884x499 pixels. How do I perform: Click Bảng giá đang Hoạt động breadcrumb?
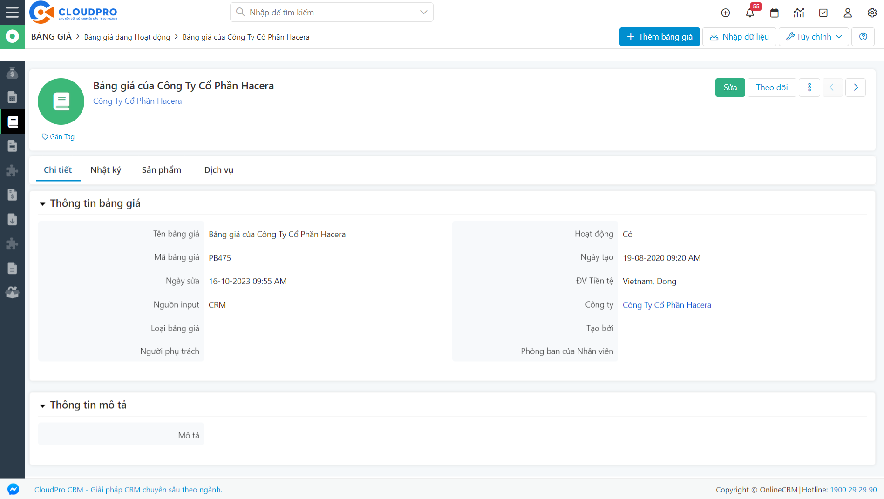click(127, 37)
